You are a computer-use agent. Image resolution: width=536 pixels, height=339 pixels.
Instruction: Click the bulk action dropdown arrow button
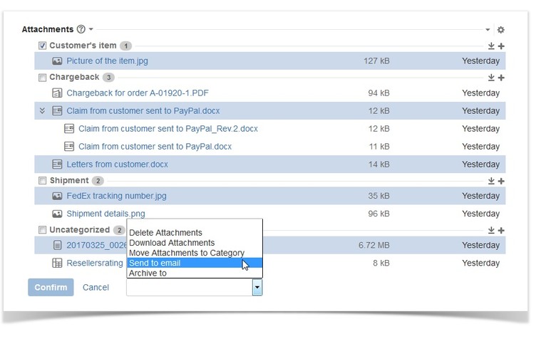pyautogui.click(x=257, y=287)
